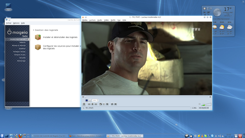245x138 pixels.
Task: Click VLC next track button
Action: (x=96, y=104)
